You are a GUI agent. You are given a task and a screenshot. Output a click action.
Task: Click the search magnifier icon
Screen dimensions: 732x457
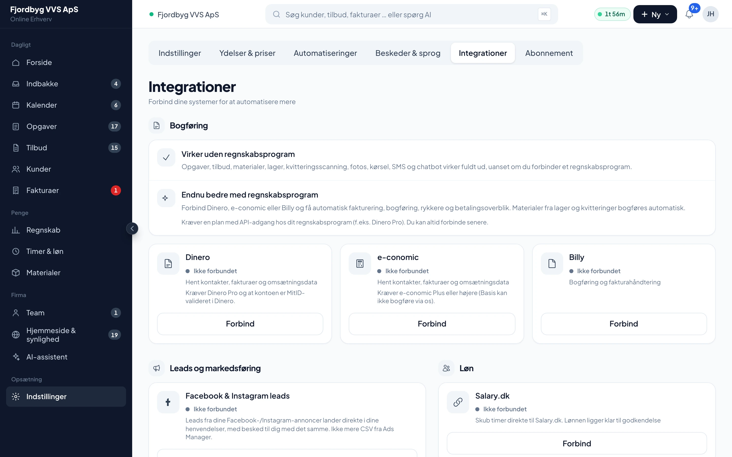click(x=276, y=14)
